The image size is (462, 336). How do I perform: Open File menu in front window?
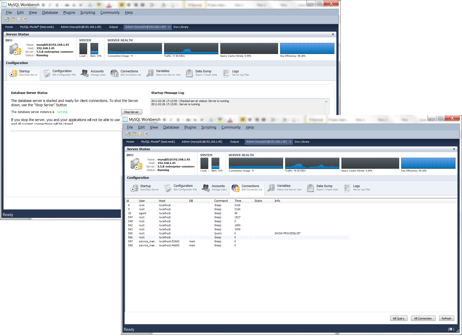click(x=130, y=127)
